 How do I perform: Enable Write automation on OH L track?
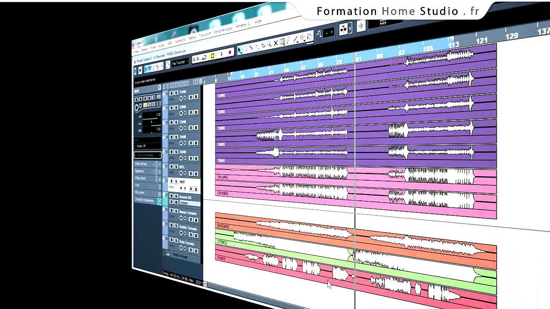click(196, 173)
